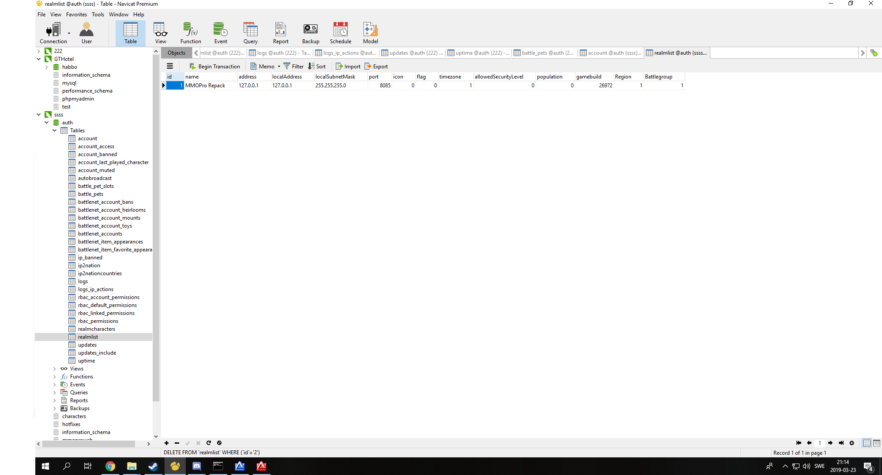The height and width of the screenshot is (475, 882).
Task: Delete the current record with the minus icon
Action: [177, 443]
